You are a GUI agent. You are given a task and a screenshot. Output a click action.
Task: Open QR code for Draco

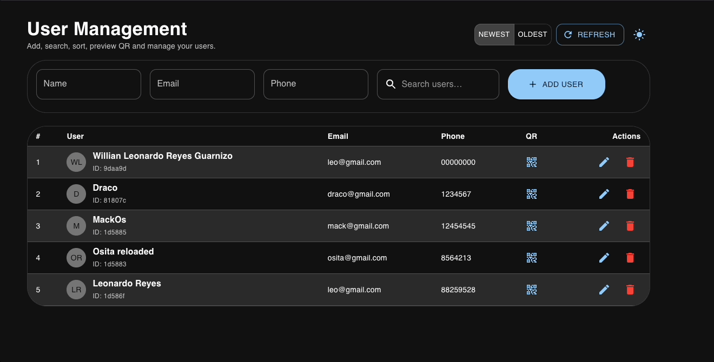pos(532,194)
